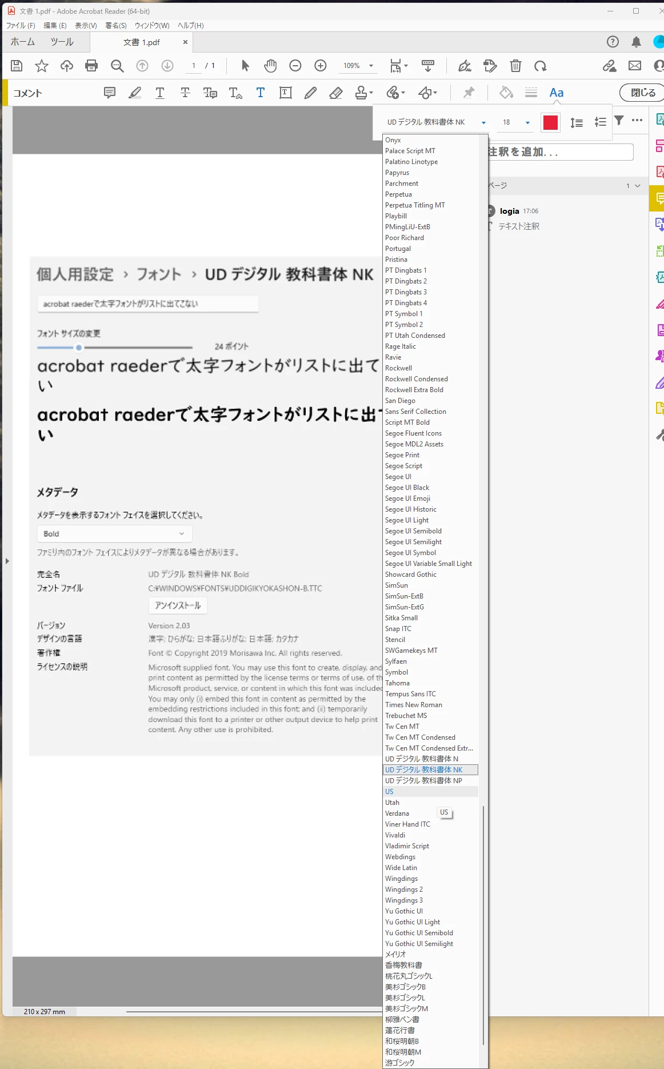664x1069 pixels.
Task: Click the stamp tool icon
Action: click(361, 93)
